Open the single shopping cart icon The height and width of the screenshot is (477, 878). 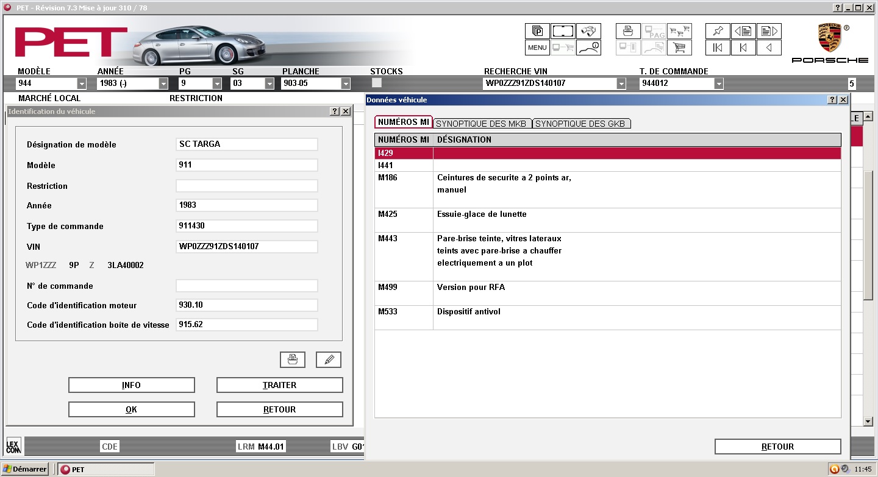(679, 48)
